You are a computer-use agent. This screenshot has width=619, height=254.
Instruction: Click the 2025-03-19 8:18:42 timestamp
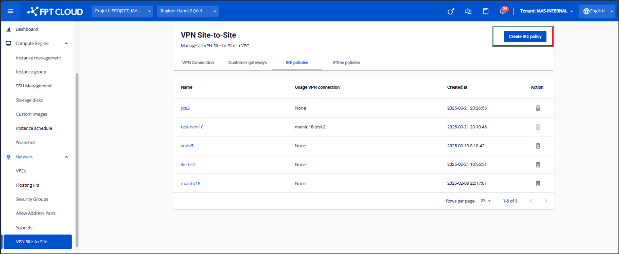click(466, 146)
